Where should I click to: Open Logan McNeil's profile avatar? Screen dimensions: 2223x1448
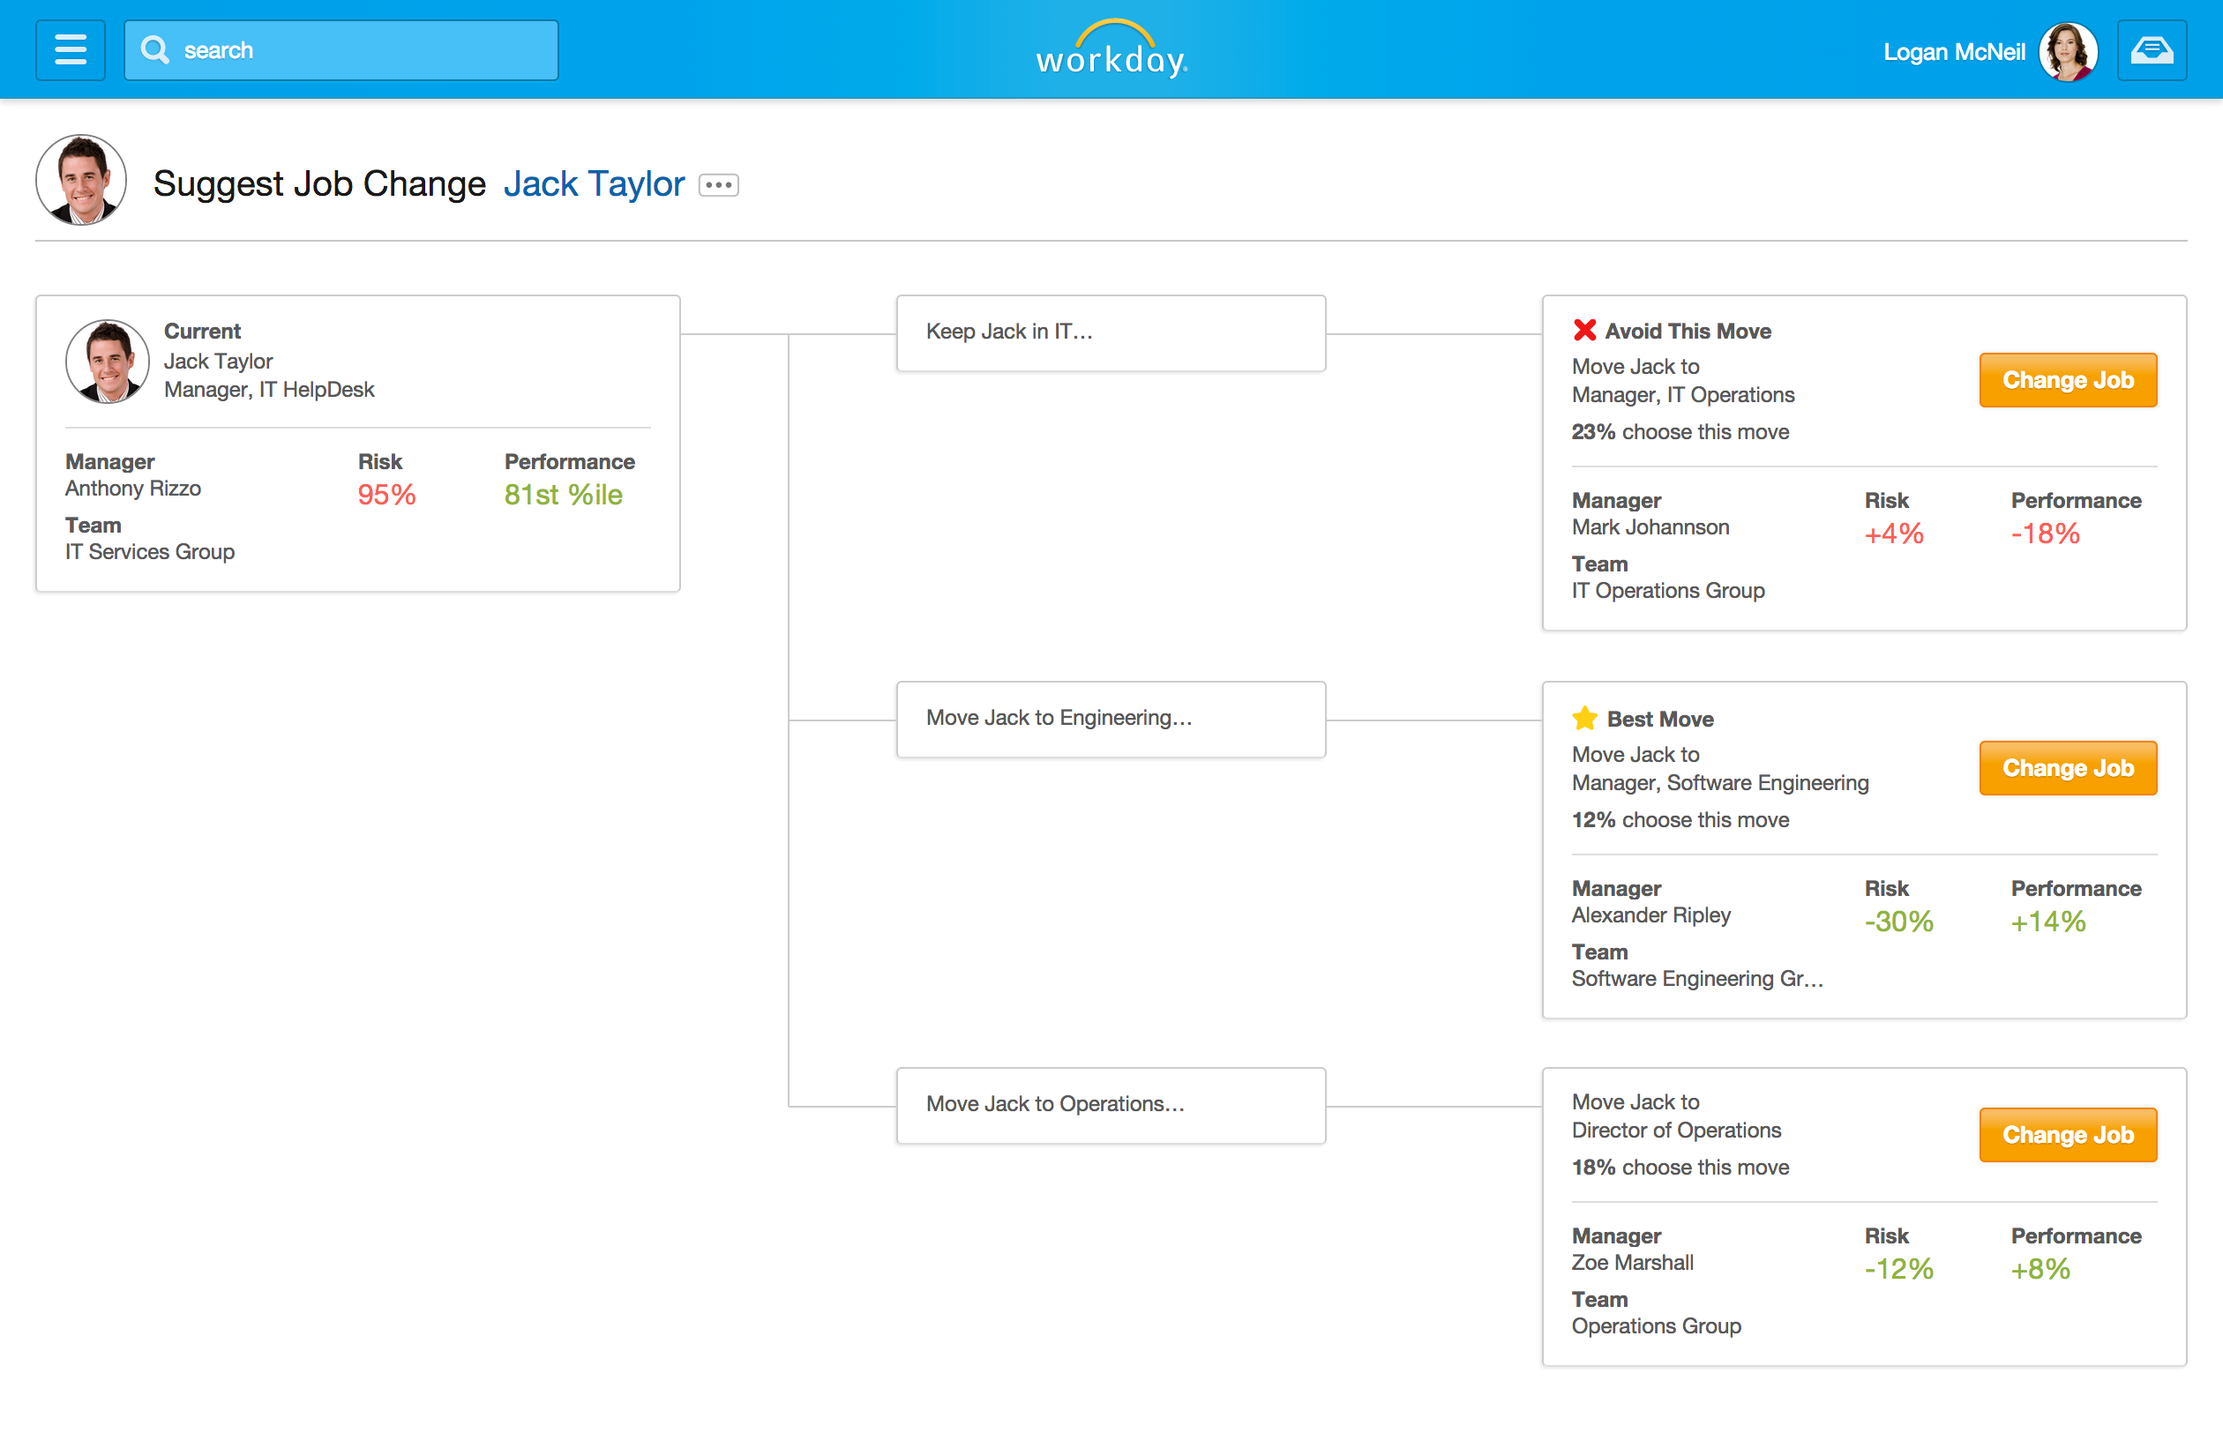(2068, 51)
